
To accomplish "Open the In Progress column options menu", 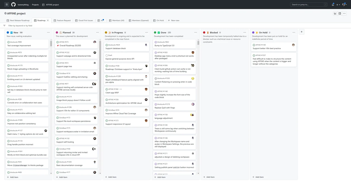I will coord(146,32).
